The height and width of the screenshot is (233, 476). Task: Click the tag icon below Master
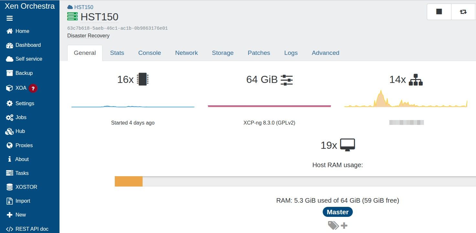(333, 225)
